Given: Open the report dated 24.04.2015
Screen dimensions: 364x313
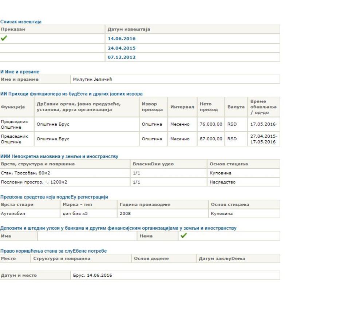Looking at the screenshot, I should [122, 48].
